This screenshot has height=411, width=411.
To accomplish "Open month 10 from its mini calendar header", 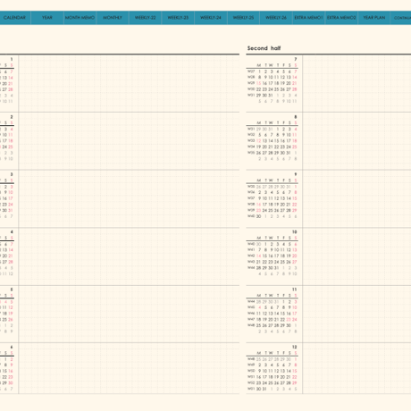I will tap(295, 231).
